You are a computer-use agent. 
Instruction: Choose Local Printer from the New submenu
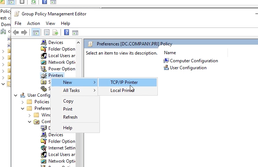123,90
